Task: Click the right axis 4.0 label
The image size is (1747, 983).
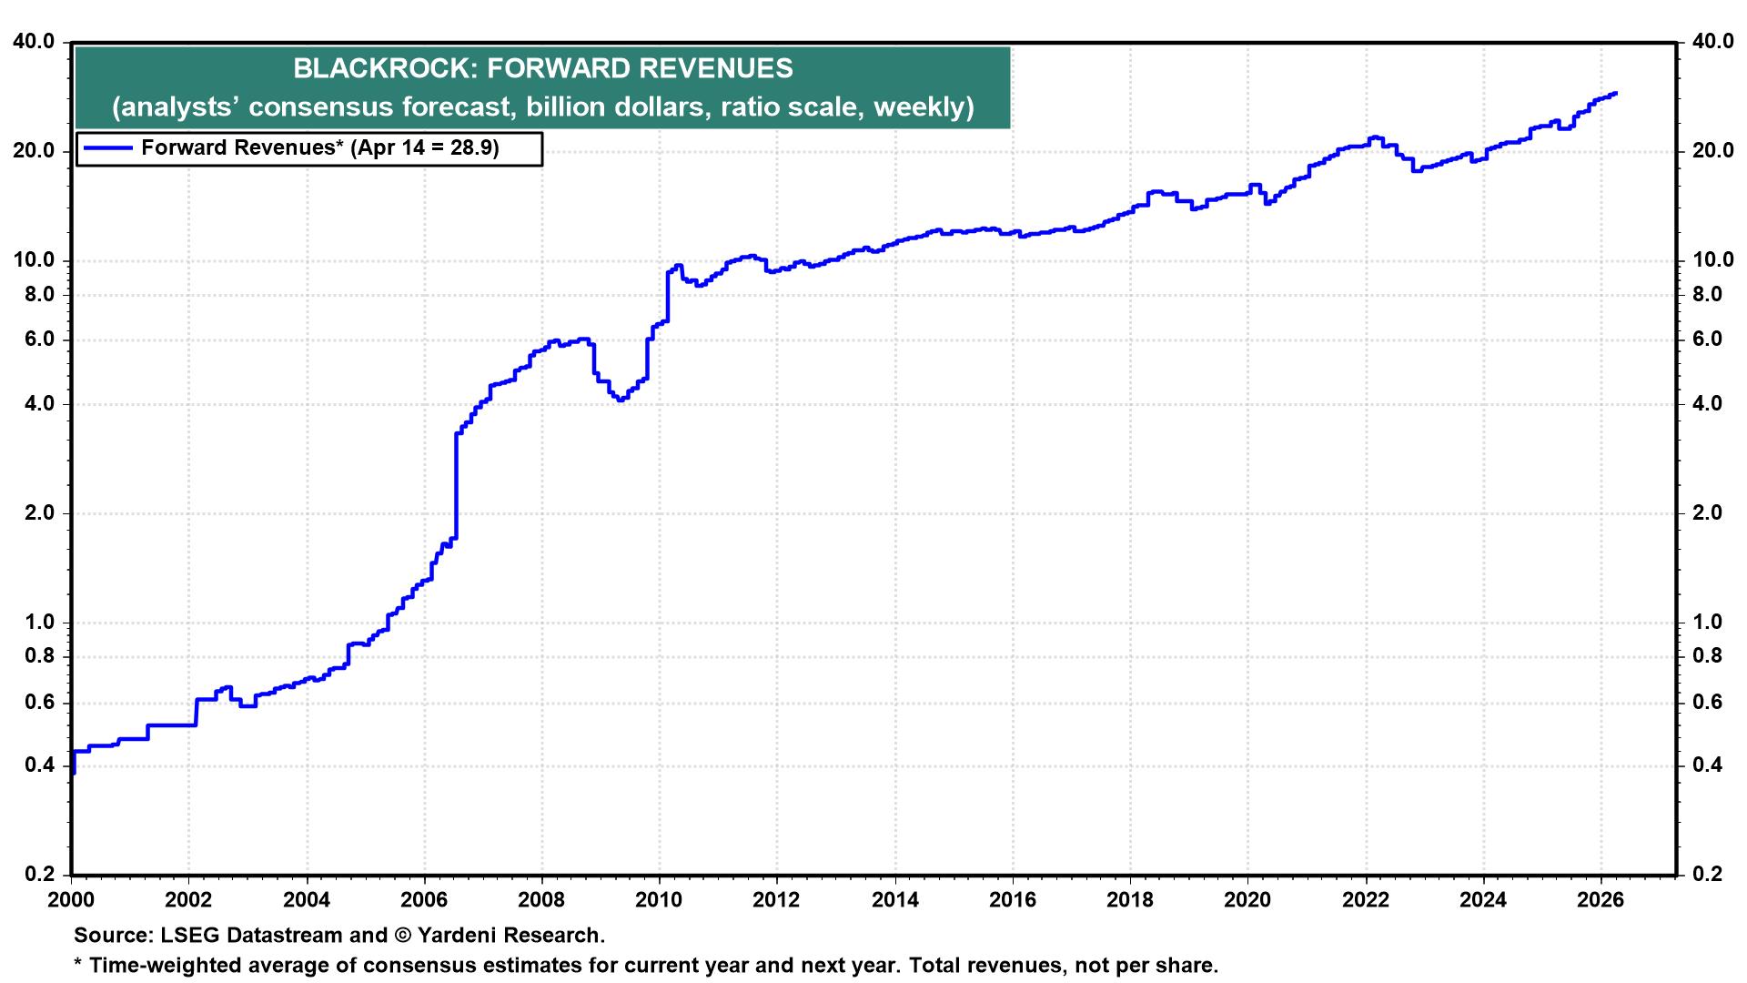Action: (x=1708, y=404)
